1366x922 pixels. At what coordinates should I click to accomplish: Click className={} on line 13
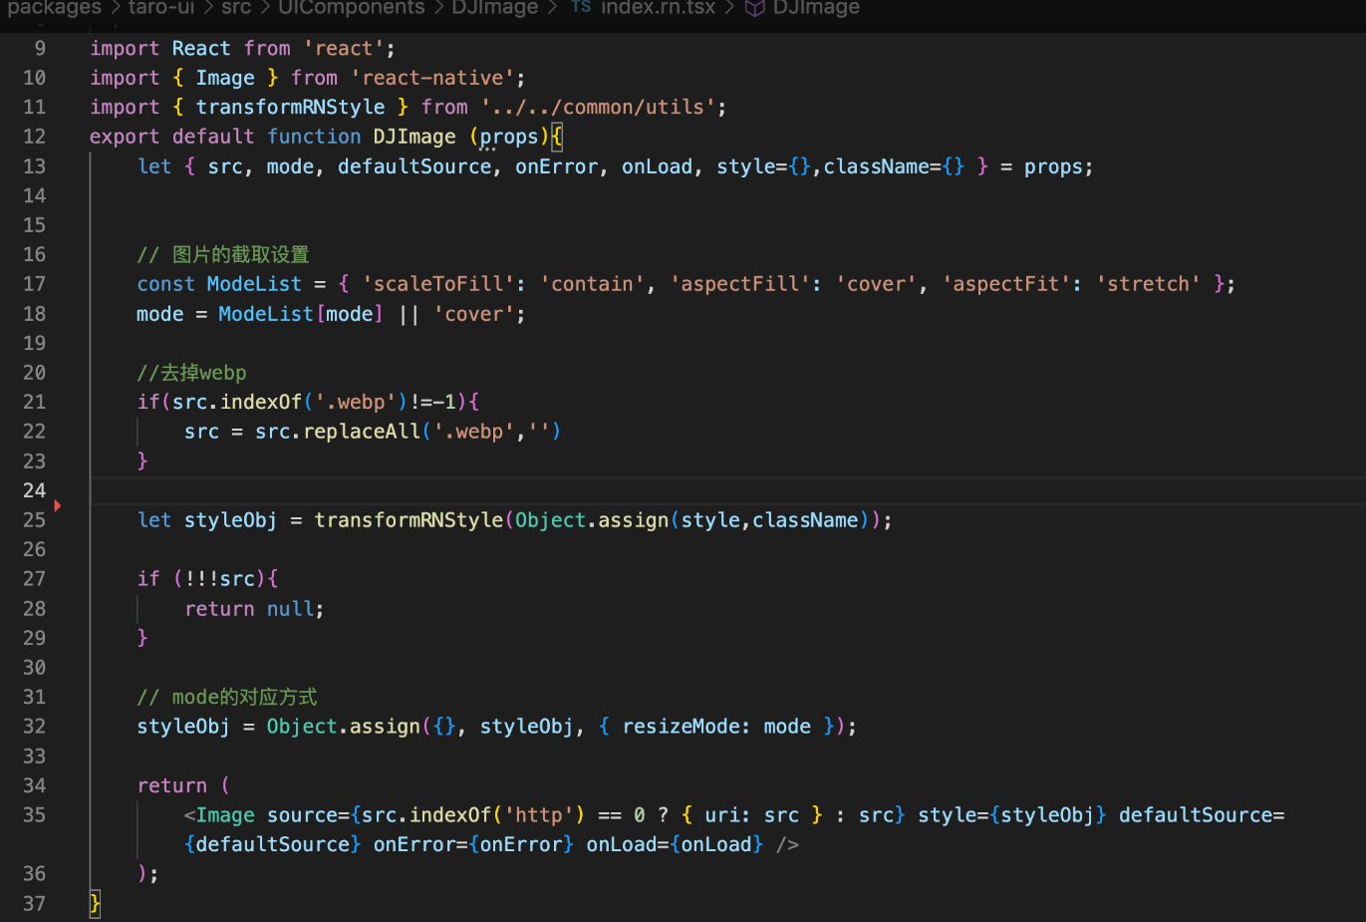[894, 166]
